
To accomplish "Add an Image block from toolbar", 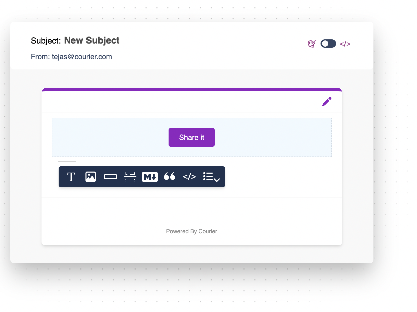I will (91, 177).
